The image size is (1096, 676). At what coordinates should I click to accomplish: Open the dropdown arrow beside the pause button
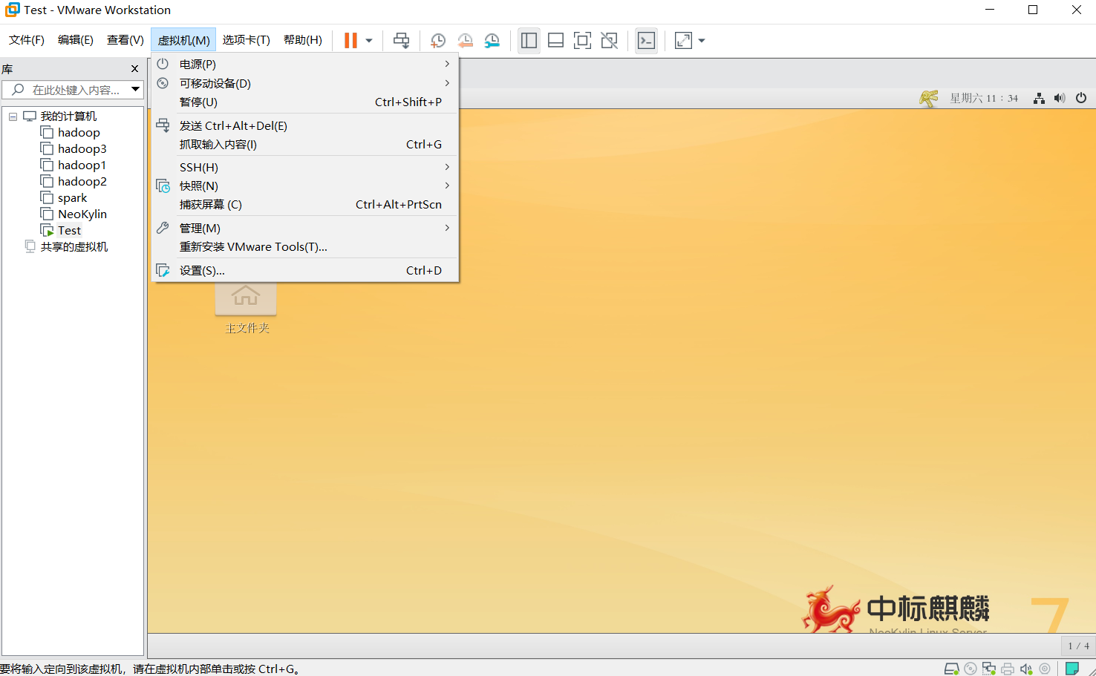pyautogui.click(x=369, y=41)
